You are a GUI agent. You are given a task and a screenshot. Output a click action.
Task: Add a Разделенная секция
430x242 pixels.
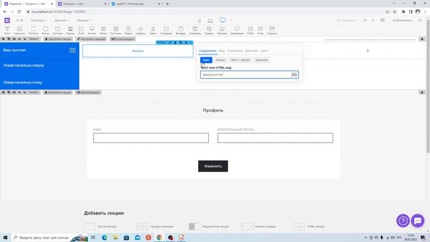pos(209,227)
